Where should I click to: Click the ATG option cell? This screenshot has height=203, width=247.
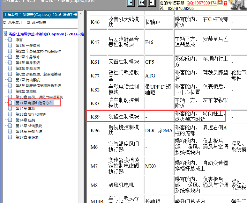pos(159,76)
